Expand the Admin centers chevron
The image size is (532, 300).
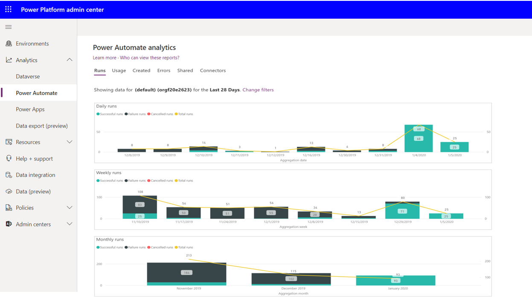70,224
